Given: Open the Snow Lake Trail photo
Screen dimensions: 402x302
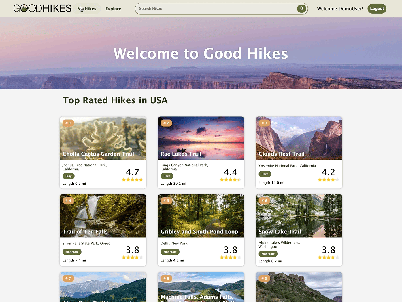Looking at the screenshot, I should tap(299, 216).
